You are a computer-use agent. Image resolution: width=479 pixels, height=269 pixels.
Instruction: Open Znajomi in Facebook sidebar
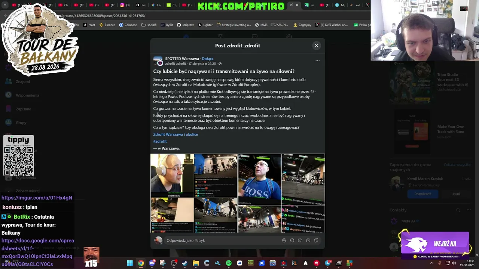click(x=22, y=81)
